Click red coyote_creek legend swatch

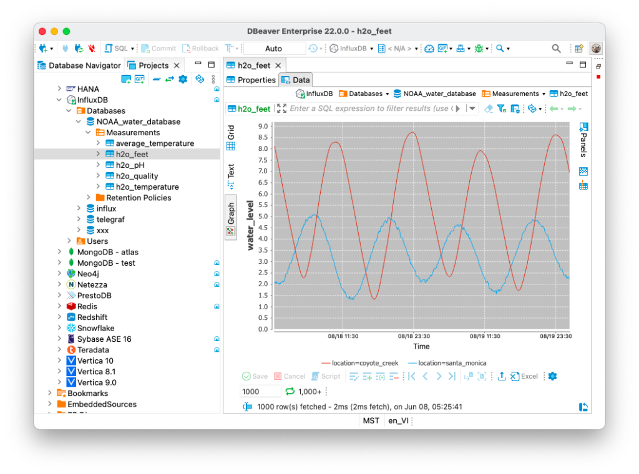pyautogui.click(x=325, y=363)
